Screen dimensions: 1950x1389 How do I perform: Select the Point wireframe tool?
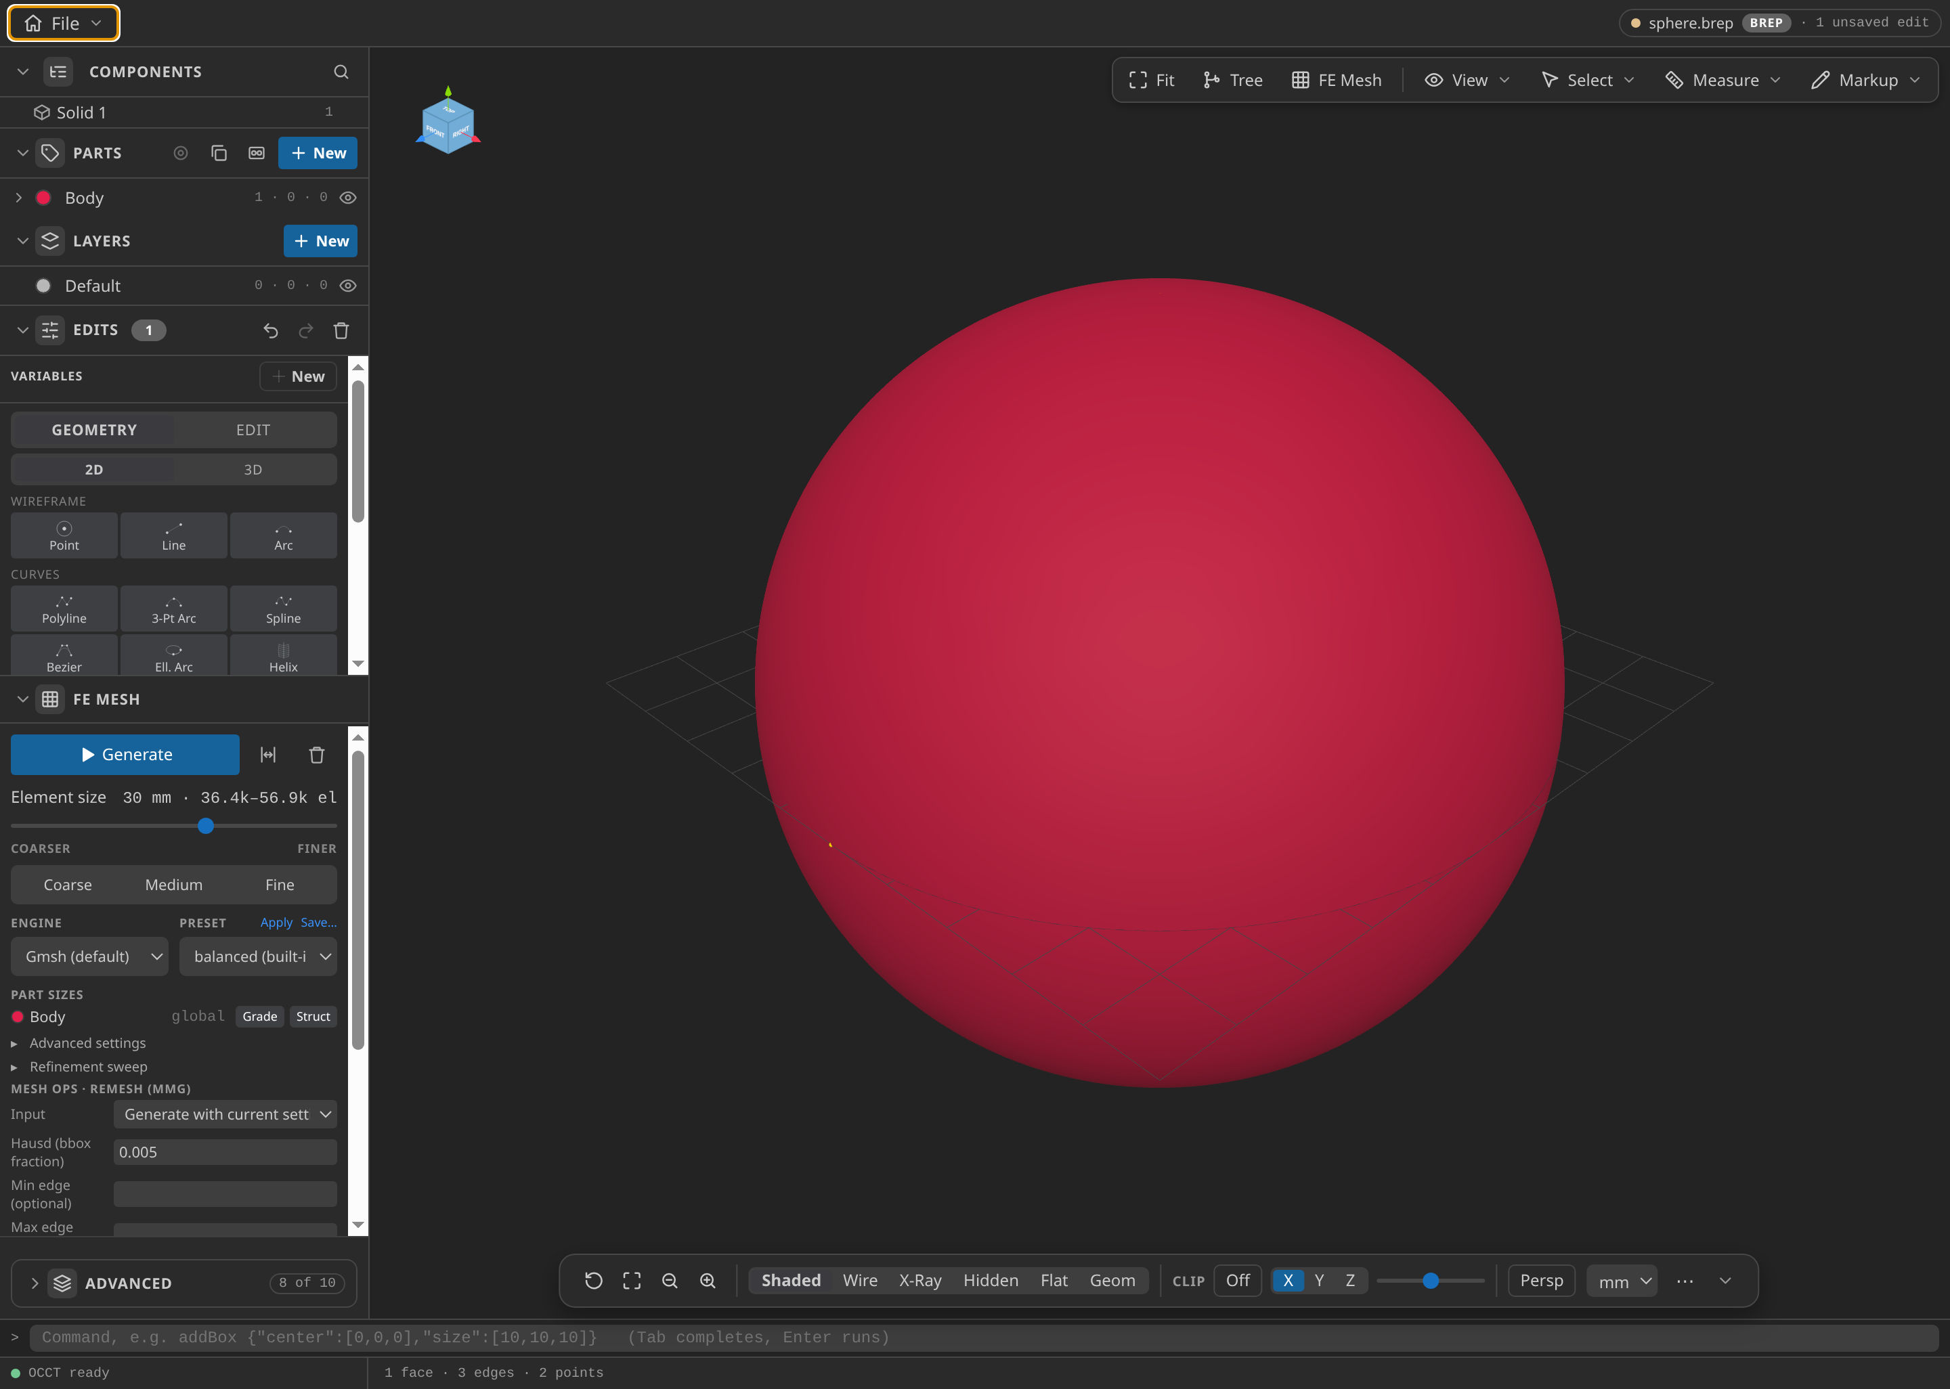[x=64, y=535]
